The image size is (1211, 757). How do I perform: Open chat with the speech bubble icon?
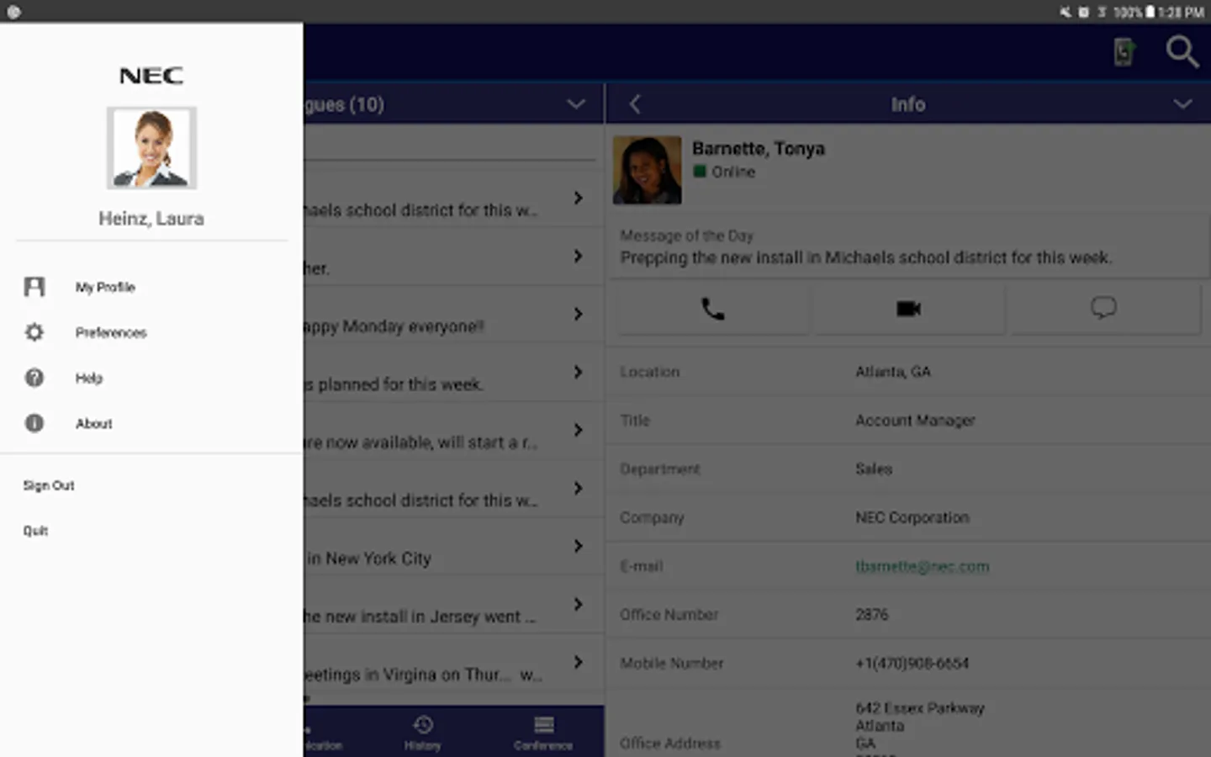click(1103, 309)
